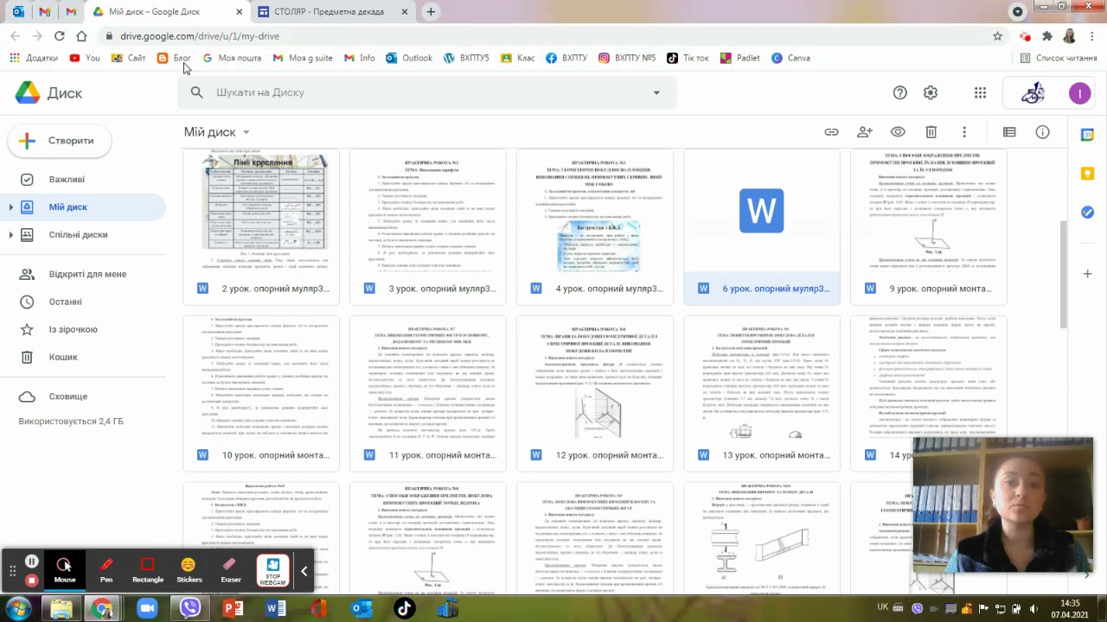The width and height of the screenshot is (1107, 622).
Task: Select the Rectangle annotation tool
Action: [x=148, y=570]
